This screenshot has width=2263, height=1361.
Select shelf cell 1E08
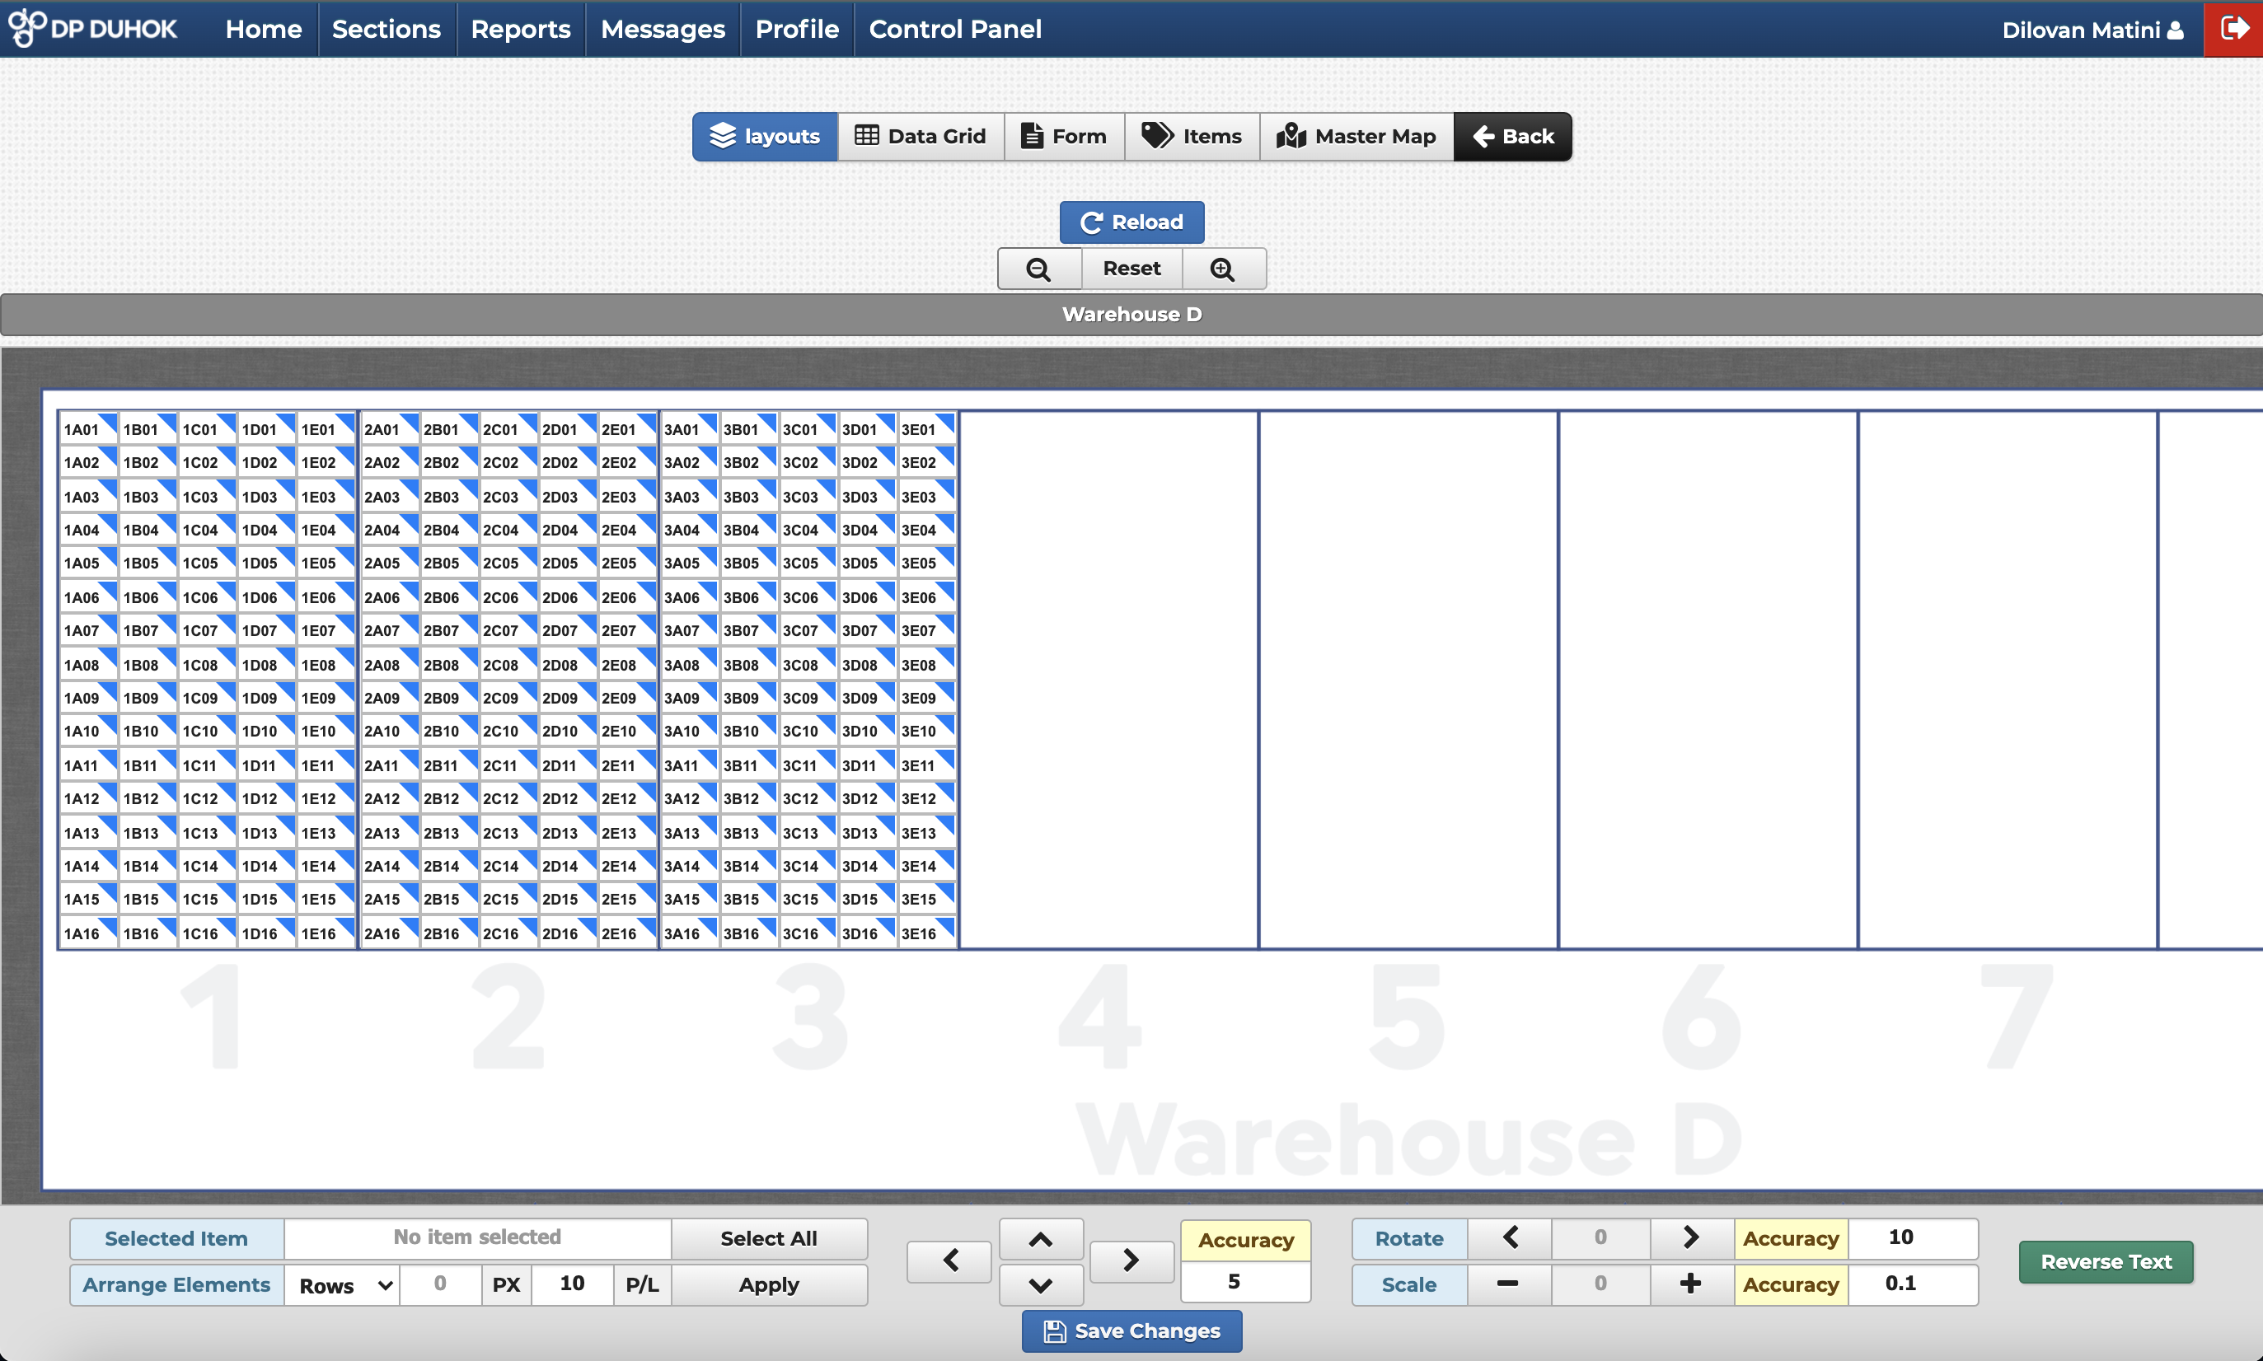326,665
